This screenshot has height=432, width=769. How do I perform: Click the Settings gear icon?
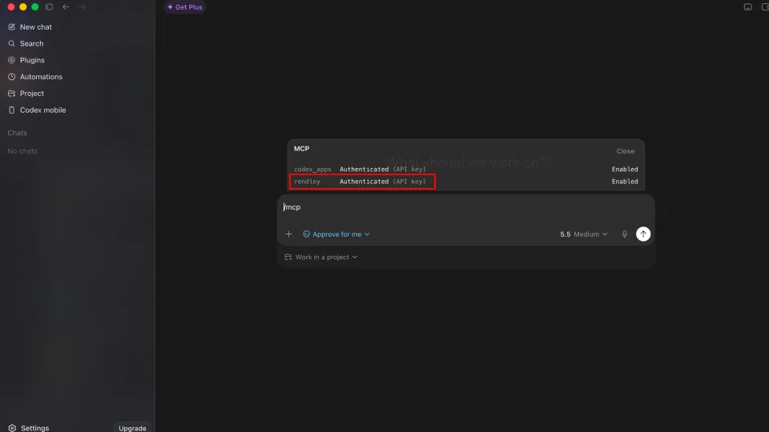click(12, 428)
